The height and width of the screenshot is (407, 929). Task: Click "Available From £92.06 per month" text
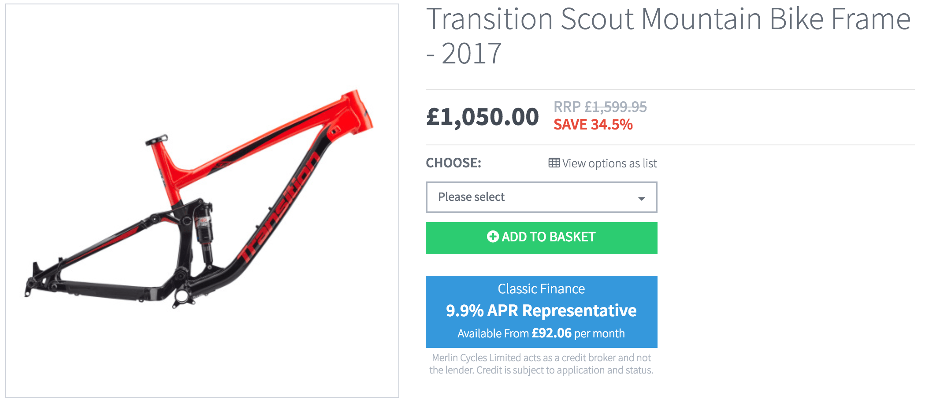[x=541, y=333]
